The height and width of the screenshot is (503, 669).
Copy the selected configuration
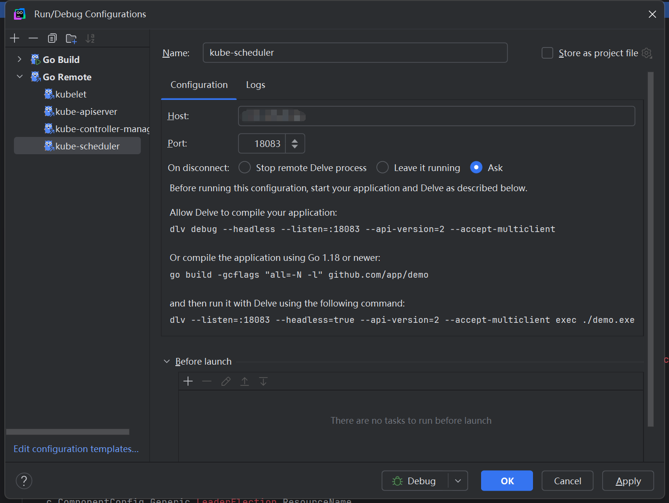coord(52,38)
